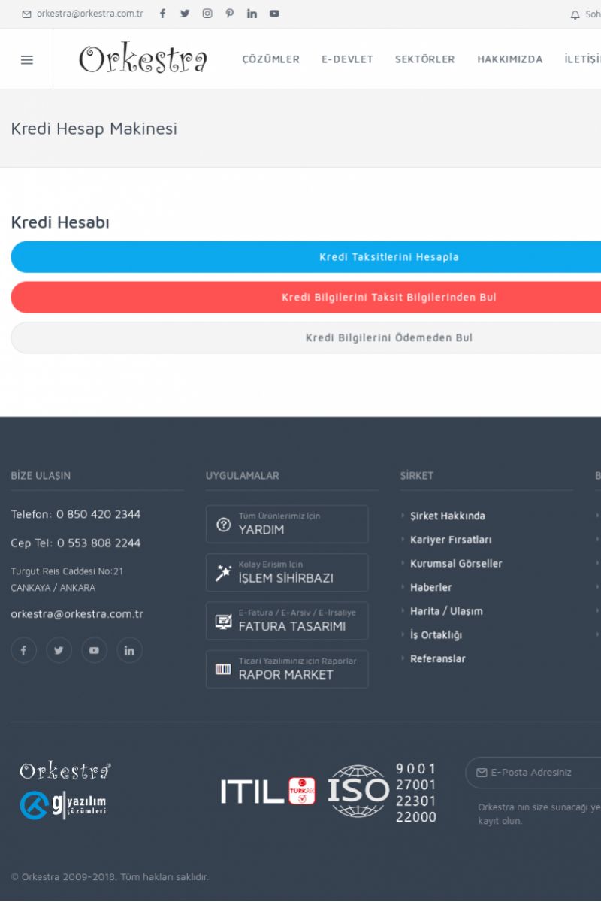Open FATURA TASARIMI application button

click(x=287, y=621)
